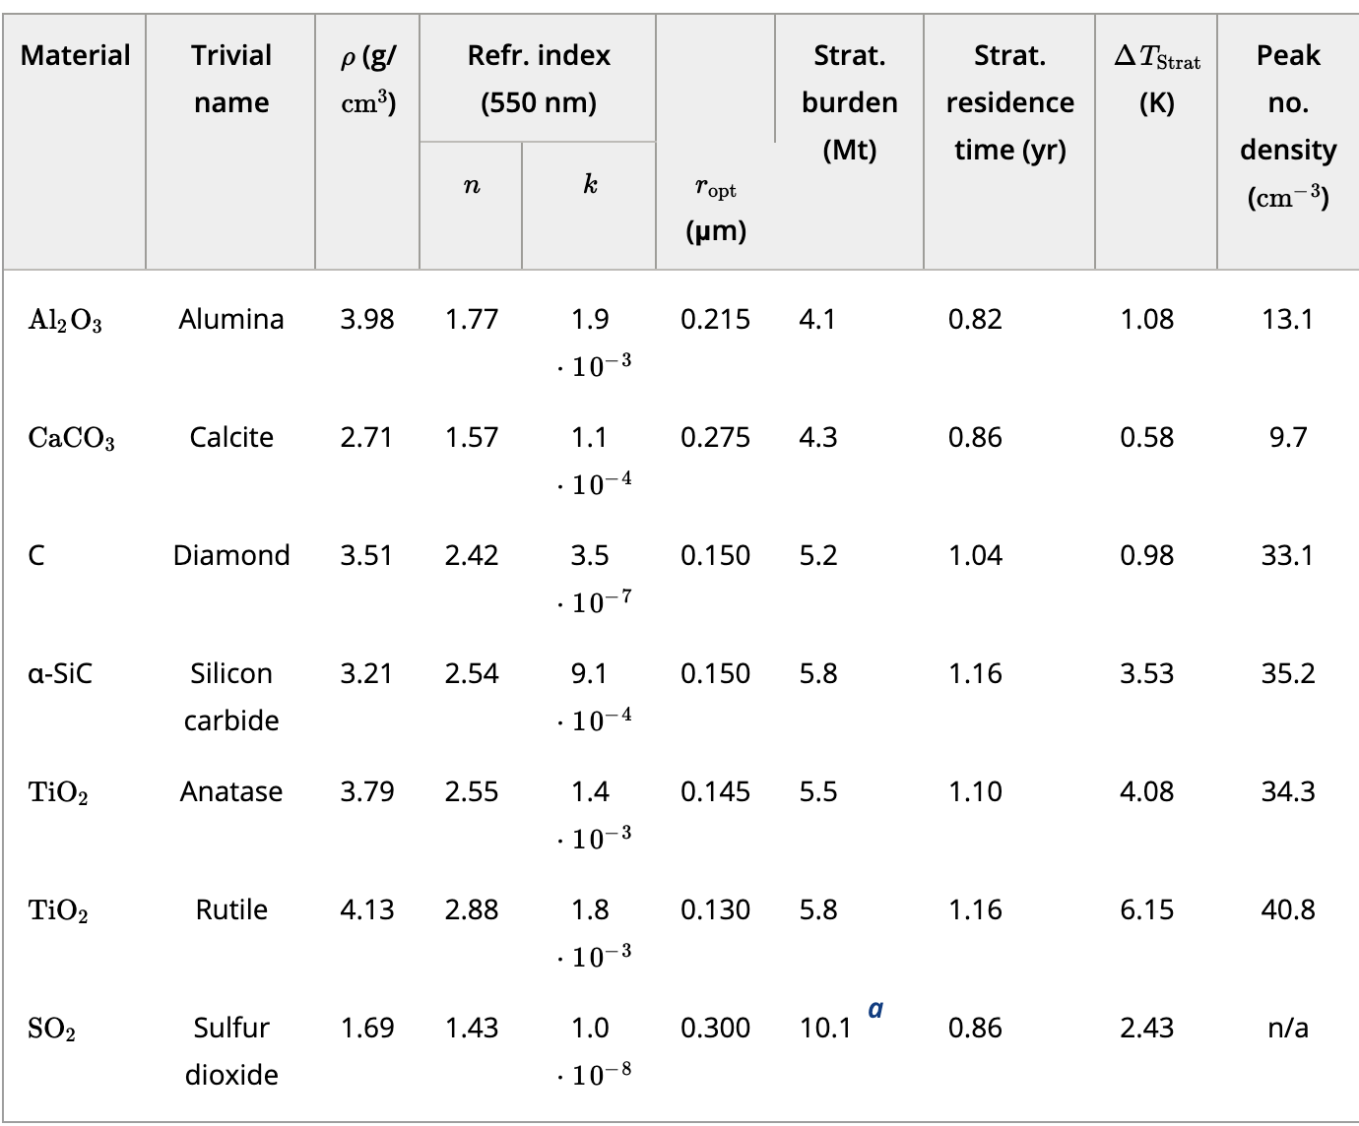Click the Silicon carbide cell

(231, 697)
